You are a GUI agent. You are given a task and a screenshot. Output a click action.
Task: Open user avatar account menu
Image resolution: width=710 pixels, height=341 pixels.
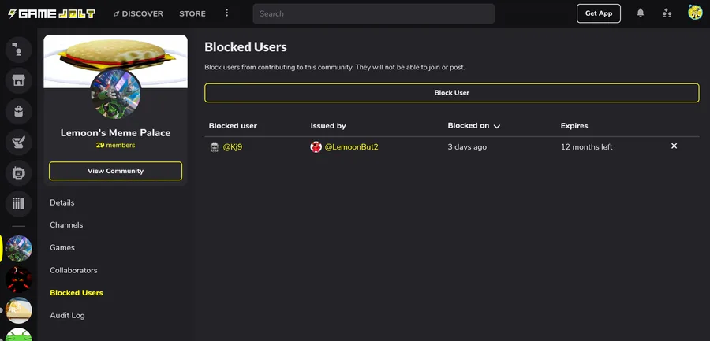[695, 13]
